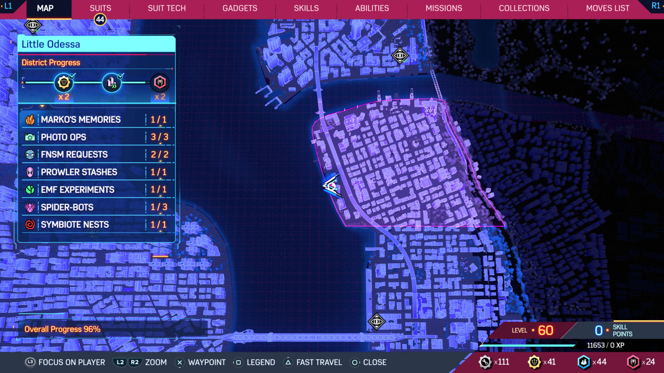Click the Photo Ops camera icon

30,137
